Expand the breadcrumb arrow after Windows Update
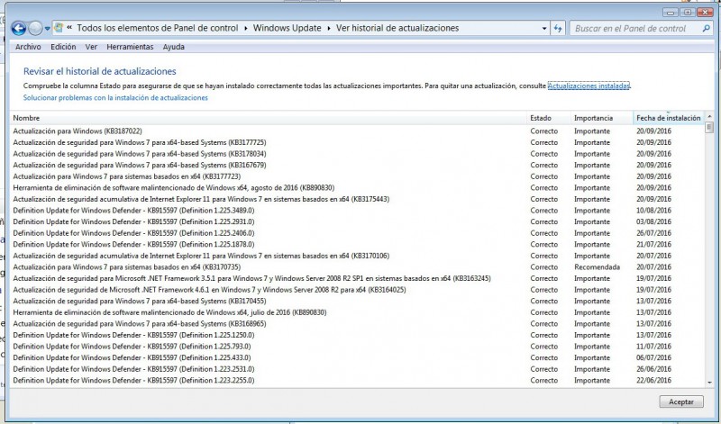 click(328, 28)
